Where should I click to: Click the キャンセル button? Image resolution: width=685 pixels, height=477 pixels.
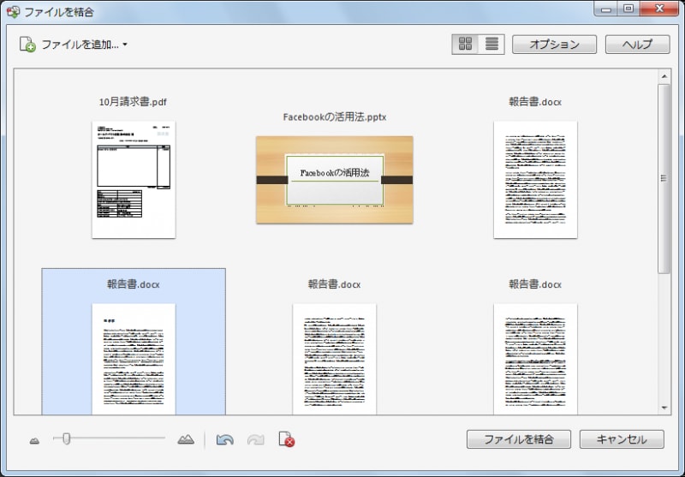point(622,439)
